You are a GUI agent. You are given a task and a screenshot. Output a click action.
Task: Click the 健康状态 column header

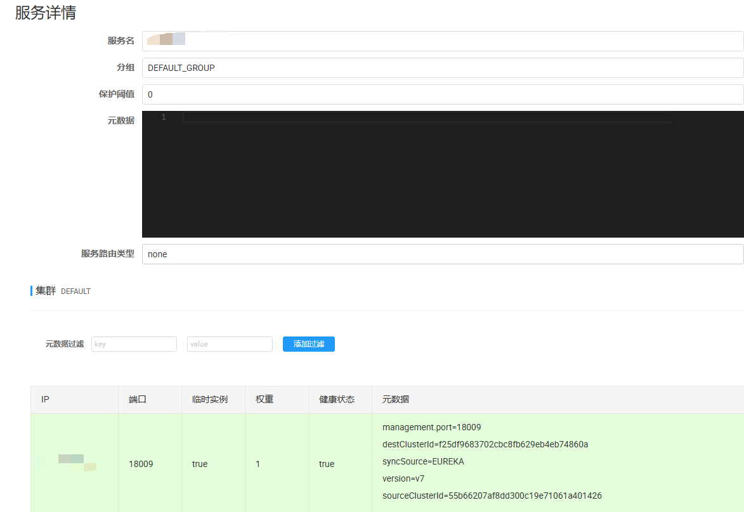click(x=336, y=400)
